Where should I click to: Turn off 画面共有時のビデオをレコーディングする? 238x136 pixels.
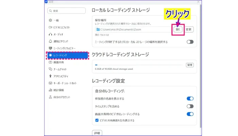point(190,114)
